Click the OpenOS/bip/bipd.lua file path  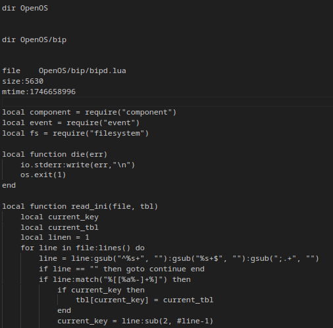(82, 71)
